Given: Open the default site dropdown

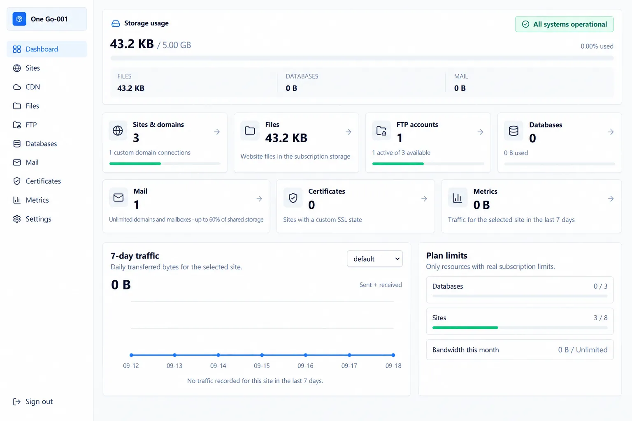Looking at the screenshot, I should coord(375,259).
